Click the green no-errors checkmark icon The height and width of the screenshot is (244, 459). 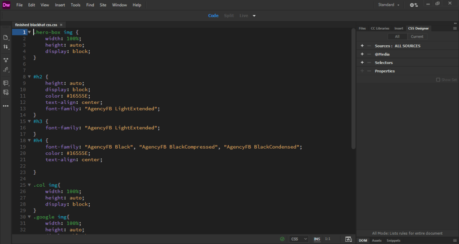coord(282,239)
